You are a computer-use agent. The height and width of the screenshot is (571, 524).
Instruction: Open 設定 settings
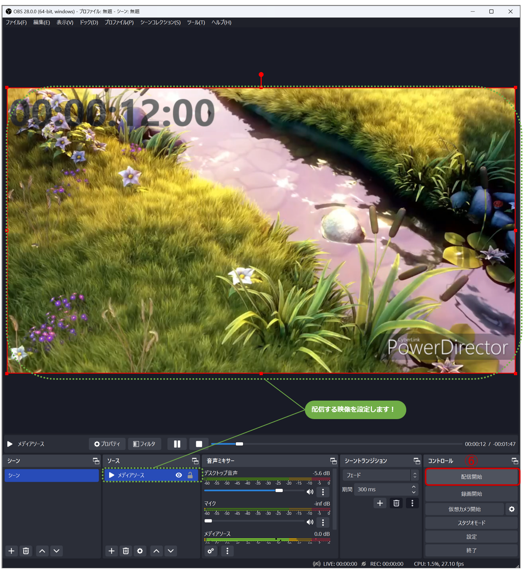click(x=472, y=537)
